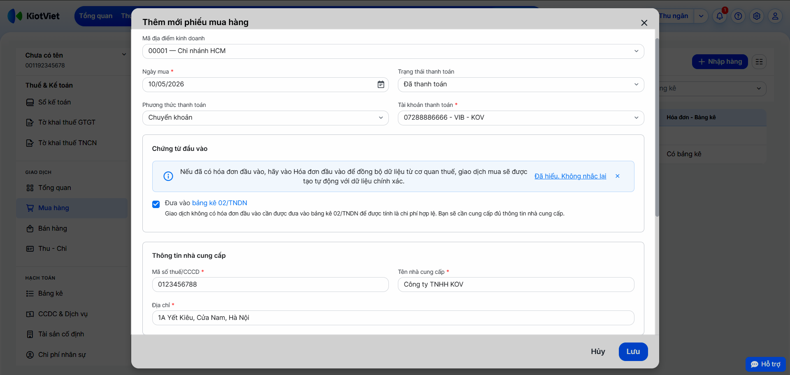This screenshot has height=375, width=790.
Task: Click the user account profile icon
Action: (x=775, y=16)
